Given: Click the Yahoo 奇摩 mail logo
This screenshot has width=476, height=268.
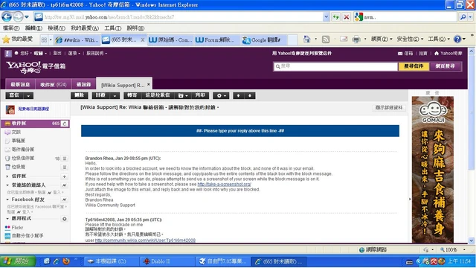Looking at the screenshot, I should pyautogui.click(x=36, y=67).
